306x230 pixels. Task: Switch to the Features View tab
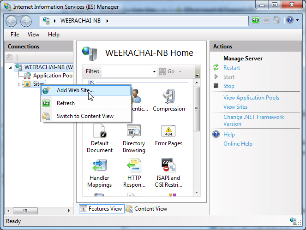pyautogui.click(x=102, y=209)
